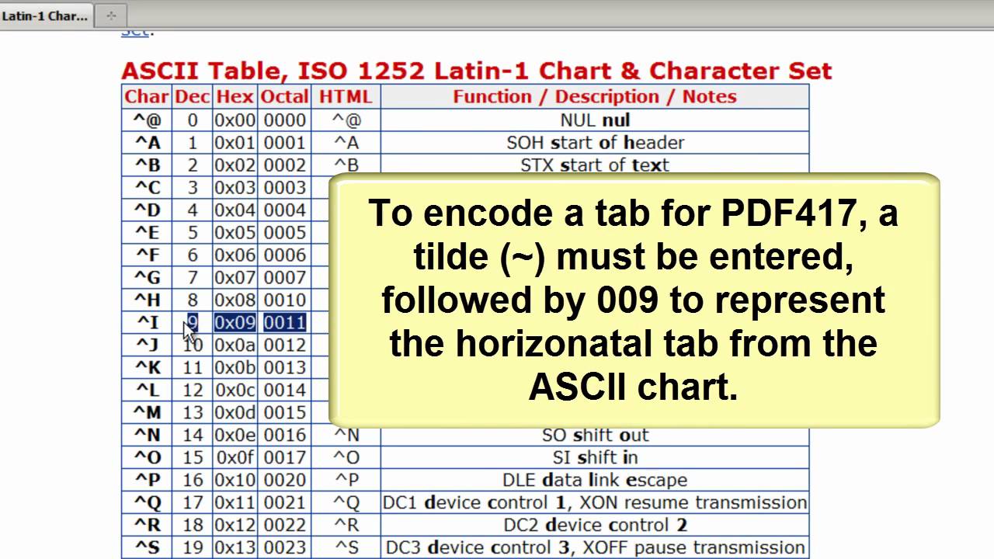Select the SI shift in cell
994x559 pixels.
point(595,457)
